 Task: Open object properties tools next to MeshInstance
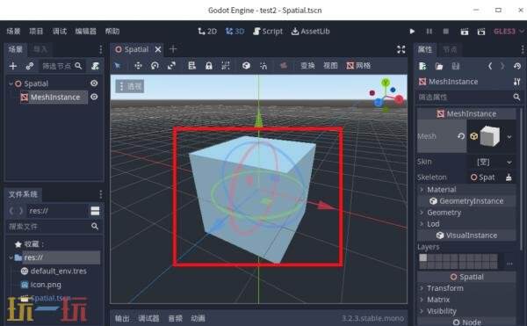(517, 82)
